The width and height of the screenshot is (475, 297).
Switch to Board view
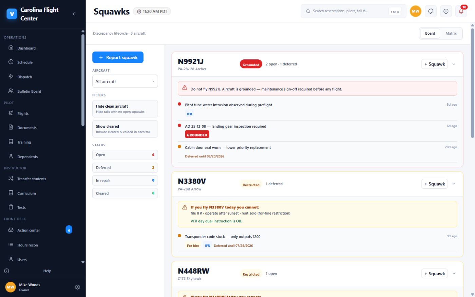430,33
